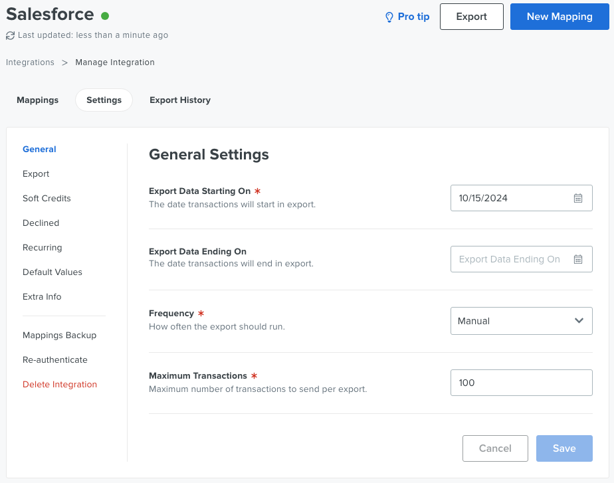Expand the Frequency dropdown chevron
Viewport: 614px width, 483px height.
579,321
